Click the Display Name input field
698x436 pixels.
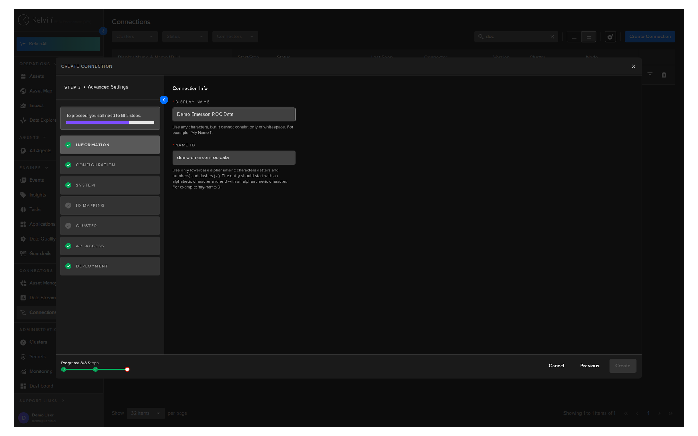click(x=234, y=114)
